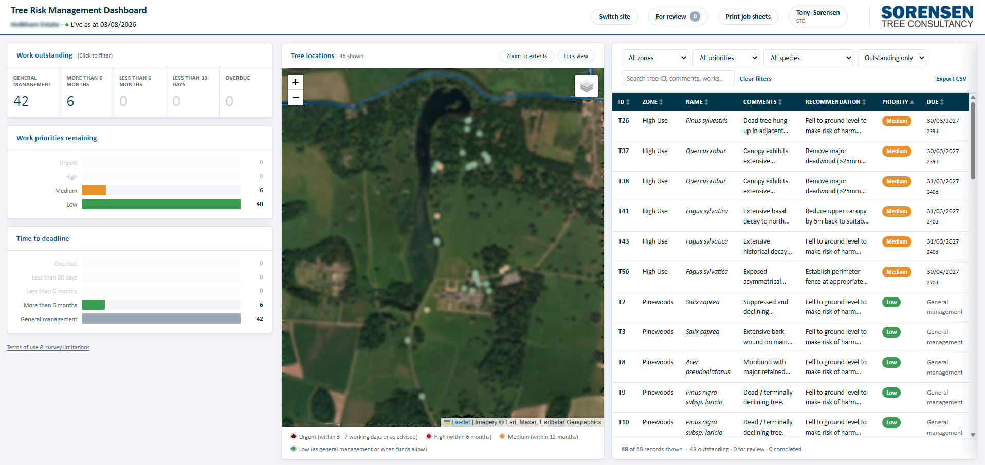
Task: Click the Low priority green bar
Action: click(x=161, y=204)
